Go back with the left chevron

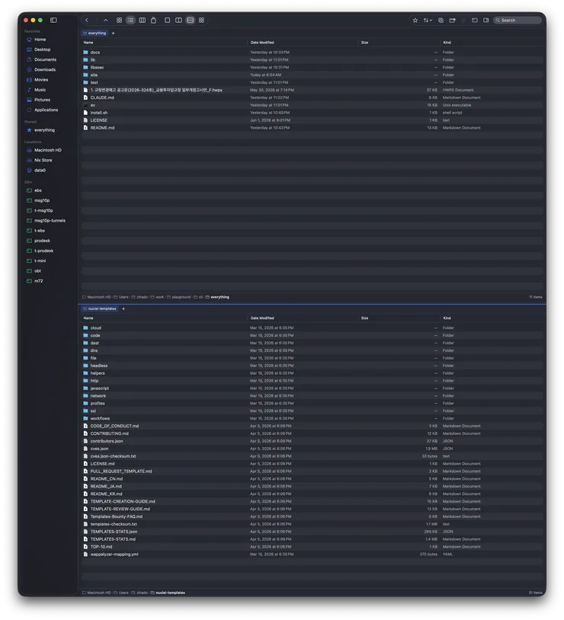coord(87,20)
